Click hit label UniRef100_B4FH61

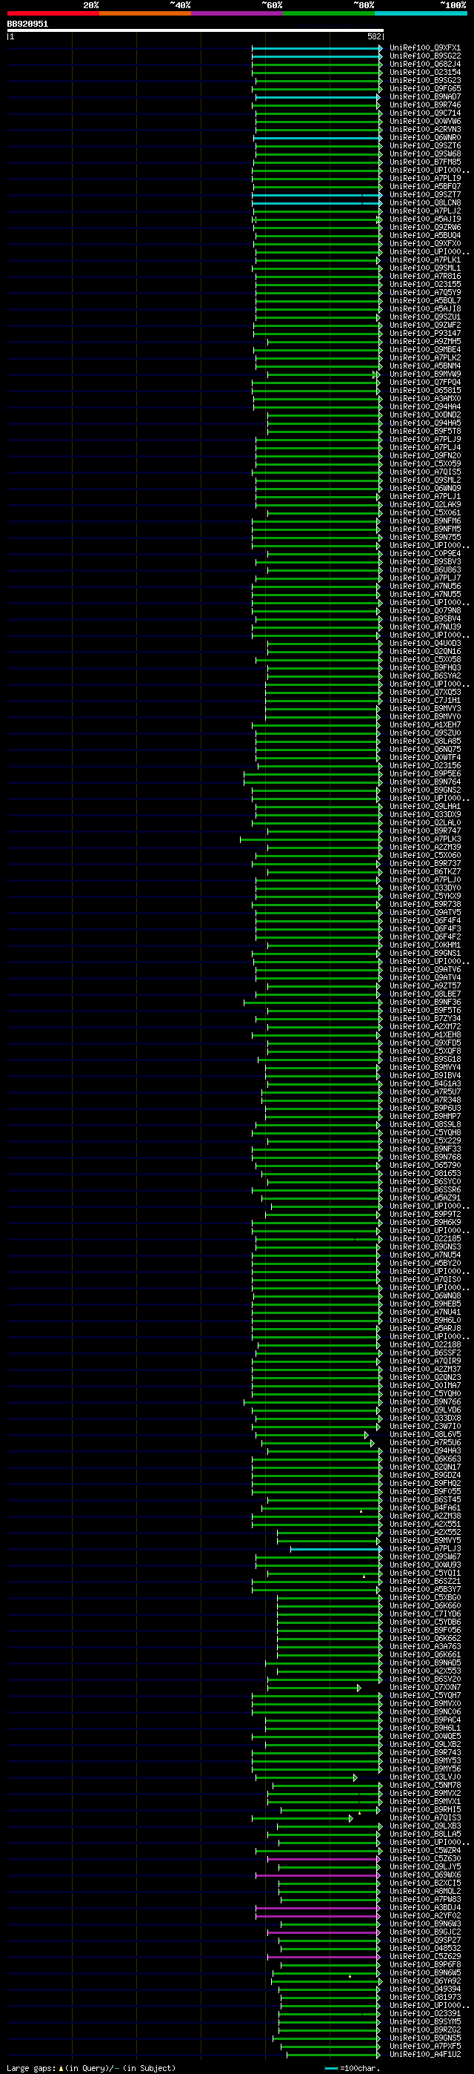(x=425, y=1508)
